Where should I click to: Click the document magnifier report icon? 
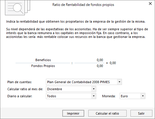pyautogui.click(x=18, y=7)
